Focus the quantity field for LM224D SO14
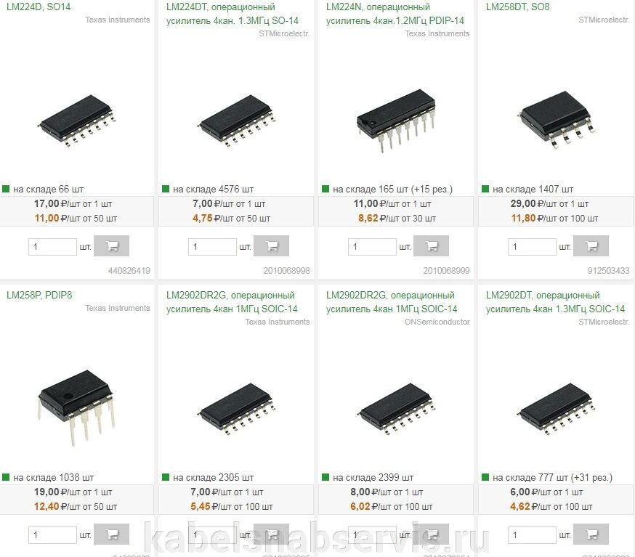The height and width of the screenshot is (557, 635). (x=52, y=246)
